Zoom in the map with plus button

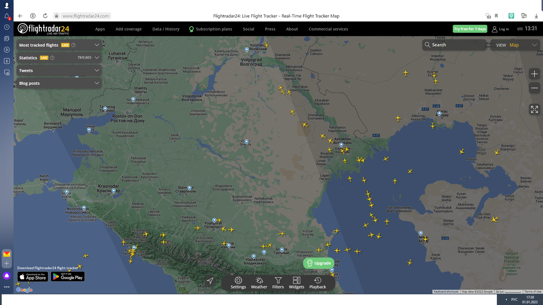[x=535, y=74]
